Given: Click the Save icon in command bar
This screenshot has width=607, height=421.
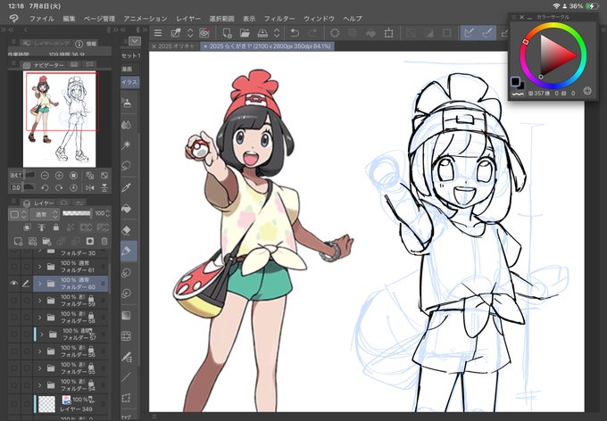Looking at the screenshot, I should 262,33.
